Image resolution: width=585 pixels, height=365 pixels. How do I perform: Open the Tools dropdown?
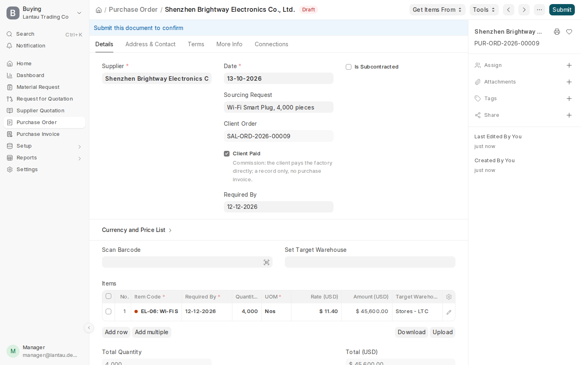tap(484, 10)
